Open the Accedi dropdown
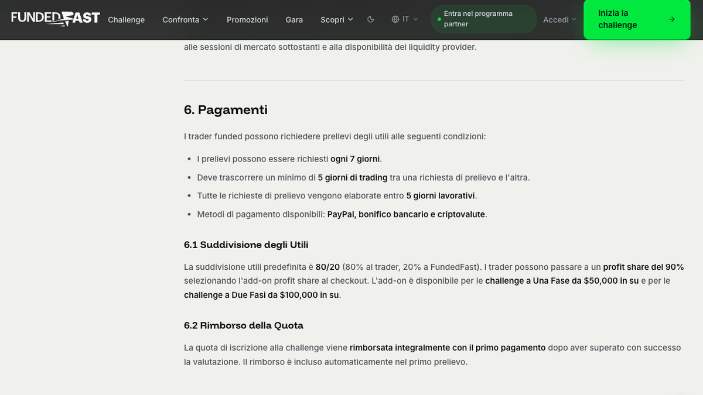This screenshot has height=395, width=703. pos(559,19)
